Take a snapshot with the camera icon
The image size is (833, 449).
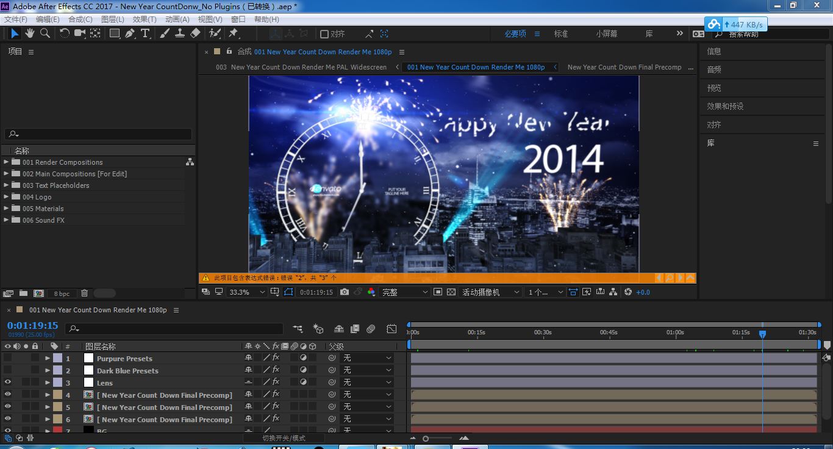tap(345, 292)
